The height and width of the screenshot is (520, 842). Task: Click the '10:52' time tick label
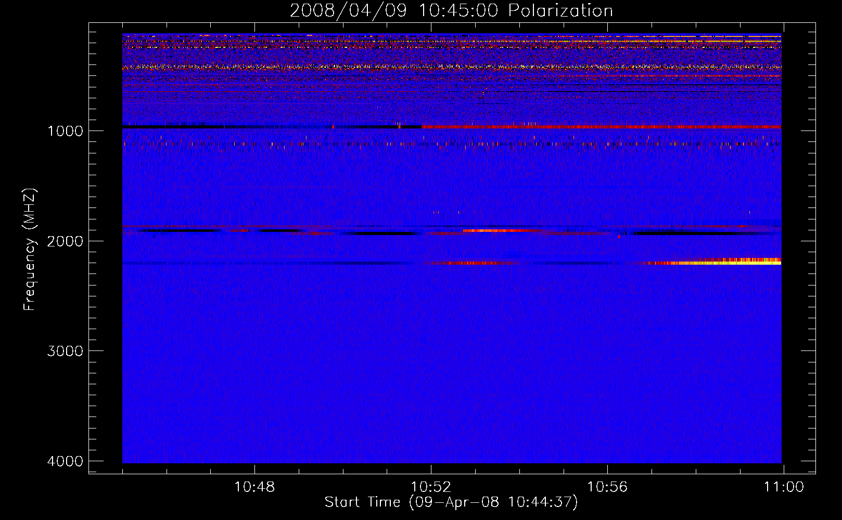pos(431,487)
